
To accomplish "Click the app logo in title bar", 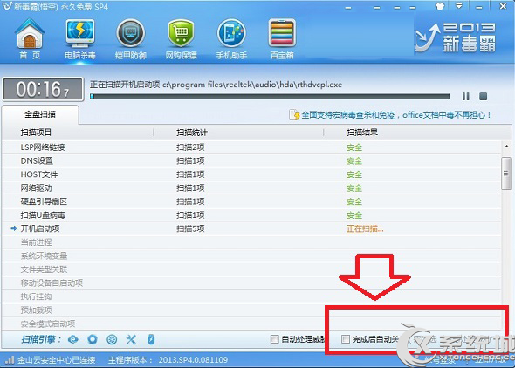I will pos(7,6).
